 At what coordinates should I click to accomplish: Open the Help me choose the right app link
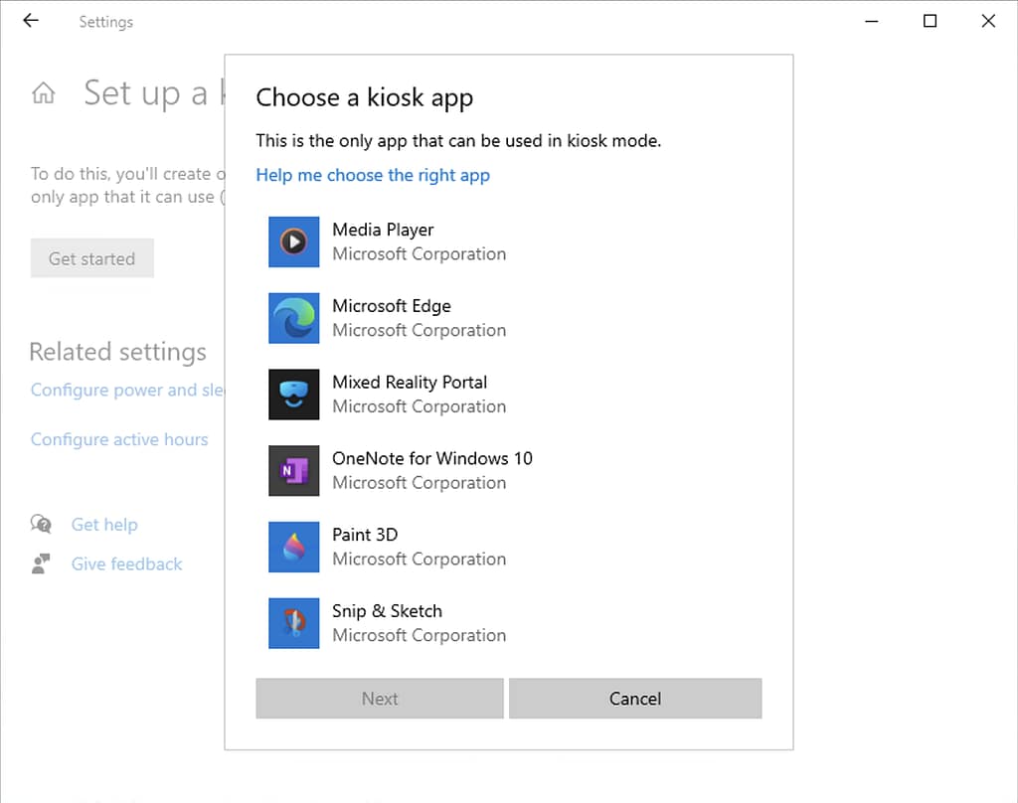point(373,175)
